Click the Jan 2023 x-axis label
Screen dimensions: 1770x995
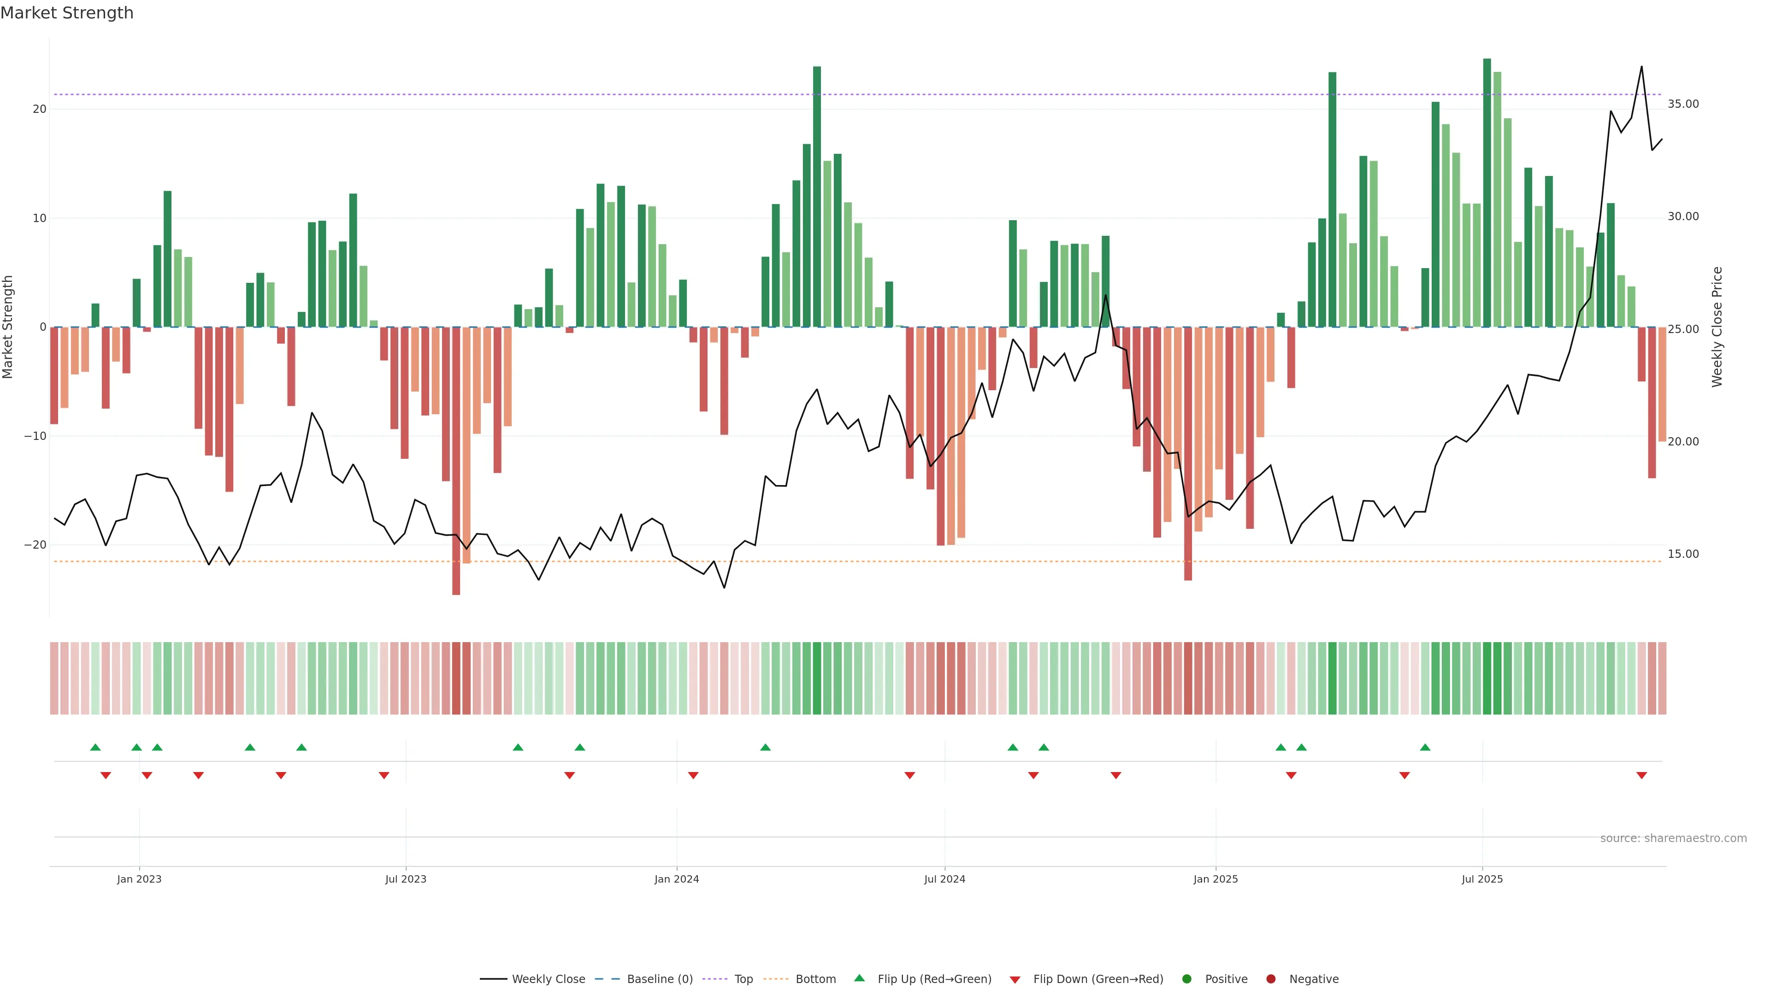[x=140, y=879]
